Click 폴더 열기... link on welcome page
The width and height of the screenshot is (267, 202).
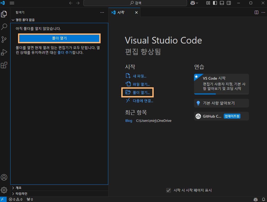(x=137, y=92)
